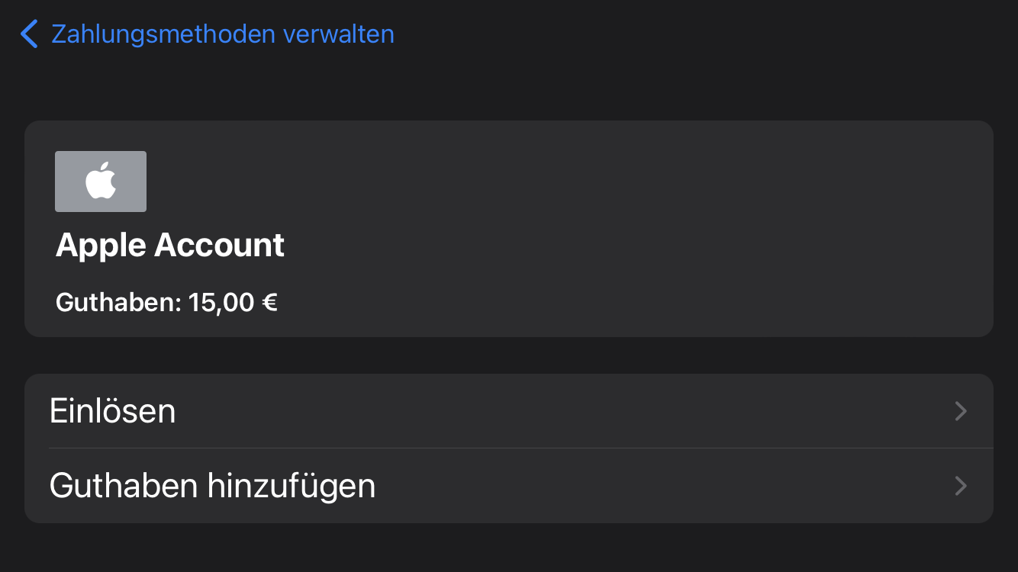The image size is (1018, 572).
Task: Tap the word 'Account' in card title
Action: click(x=220, y=246)
